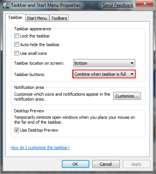The image size is (156, 174).
Task: Confirm with the OK button
Action: point(75,164)
